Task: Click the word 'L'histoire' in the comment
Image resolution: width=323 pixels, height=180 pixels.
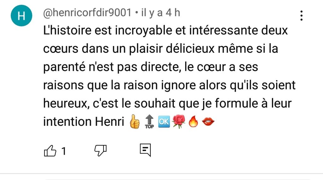Action: tap(67, 30)
